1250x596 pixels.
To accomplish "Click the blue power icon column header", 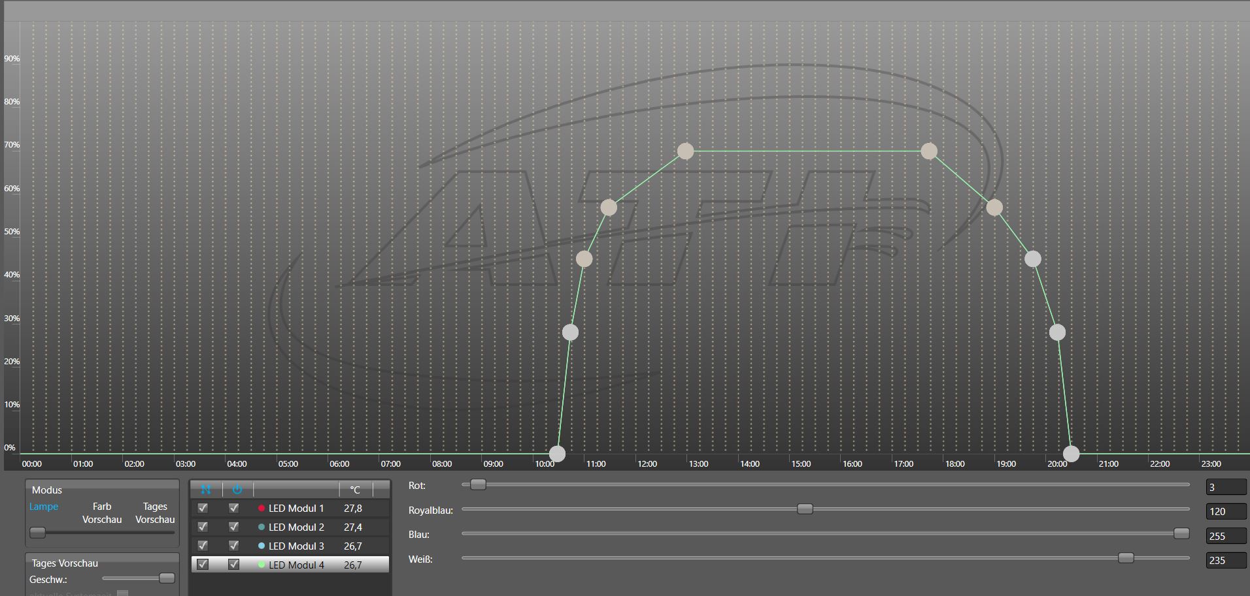I will [x=237, y=489].
